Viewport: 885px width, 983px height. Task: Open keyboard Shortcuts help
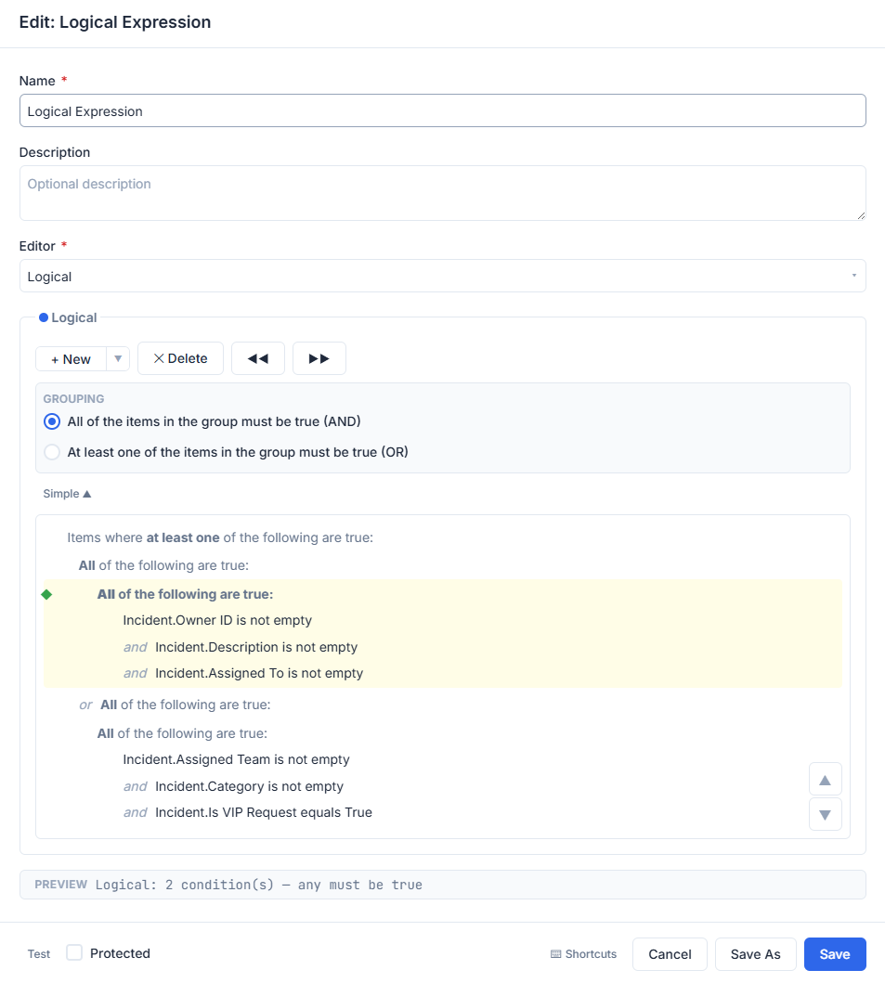click(x=583, y=954)
